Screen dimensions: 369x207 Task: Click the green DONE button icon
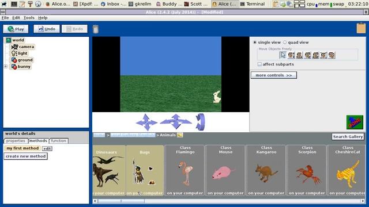[355, 122]
